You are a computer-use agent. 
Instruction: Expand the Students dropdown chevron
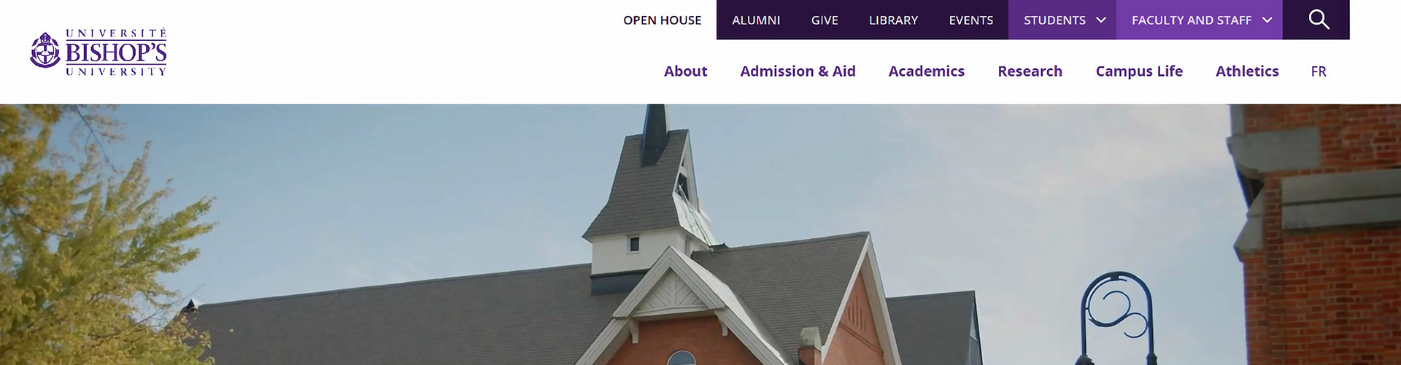1101,20
